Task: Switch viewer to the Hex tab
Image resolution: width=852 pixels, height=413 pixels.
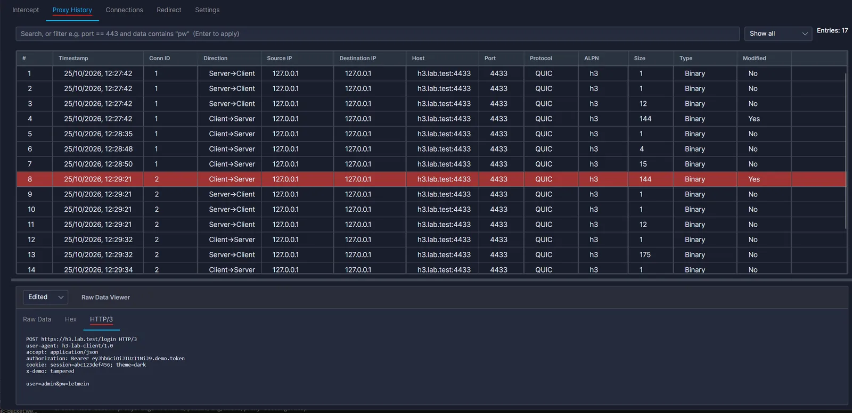Action: pyautogui.click(x=71, y=319)
